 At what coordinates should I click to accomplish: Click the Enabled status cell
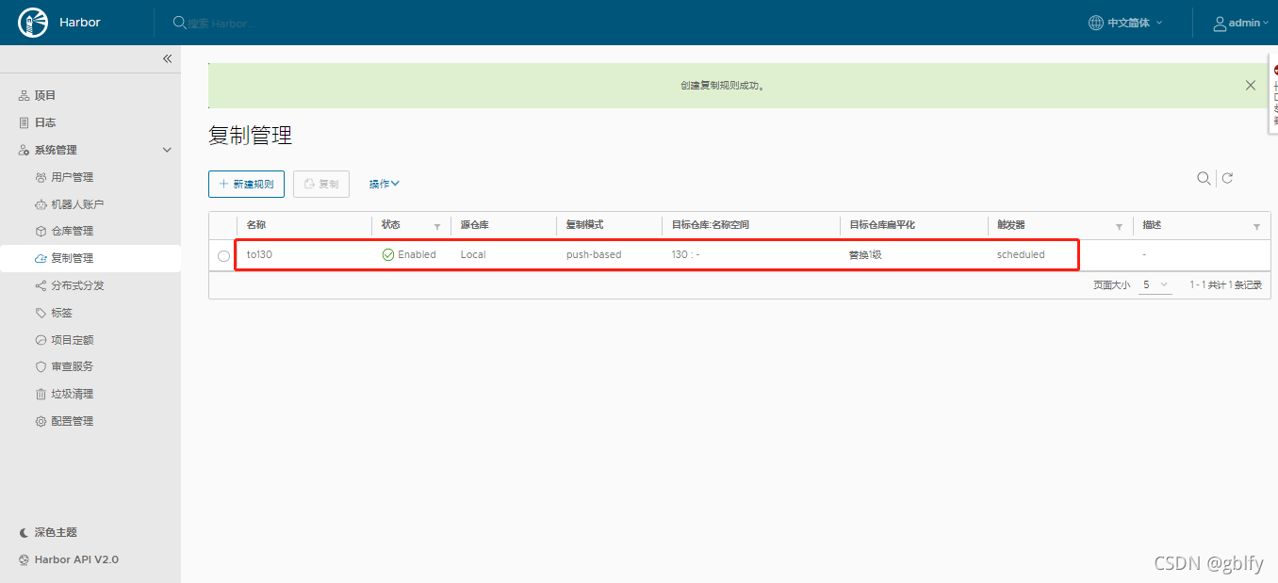[409, 254]
